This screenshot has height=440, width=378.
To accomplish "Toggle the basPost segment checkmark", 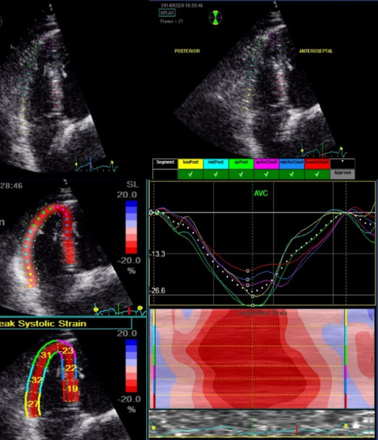I will click(x=190, y=174).
